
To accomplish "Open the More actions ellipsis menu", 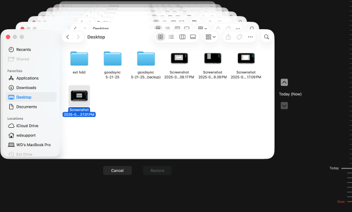I will (251, 37).
